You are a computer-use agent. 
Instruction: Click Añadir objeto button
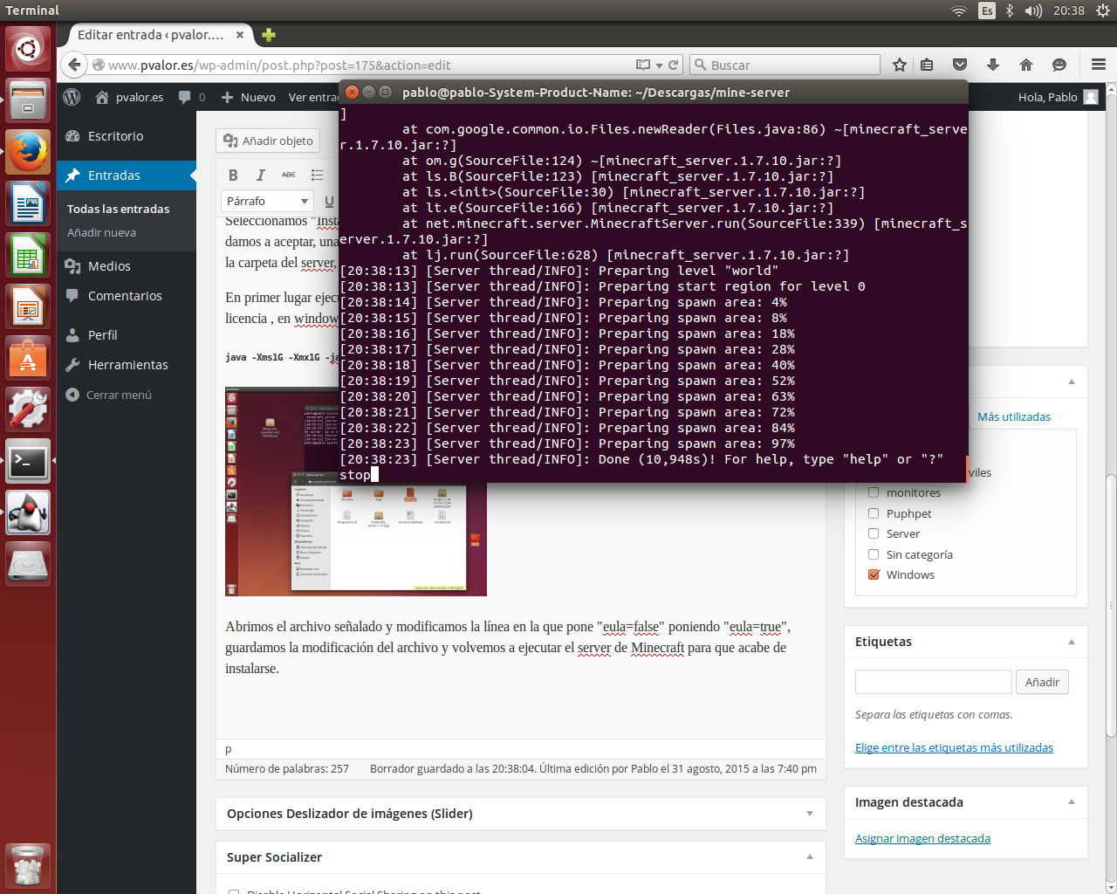(x=268, y=141)
